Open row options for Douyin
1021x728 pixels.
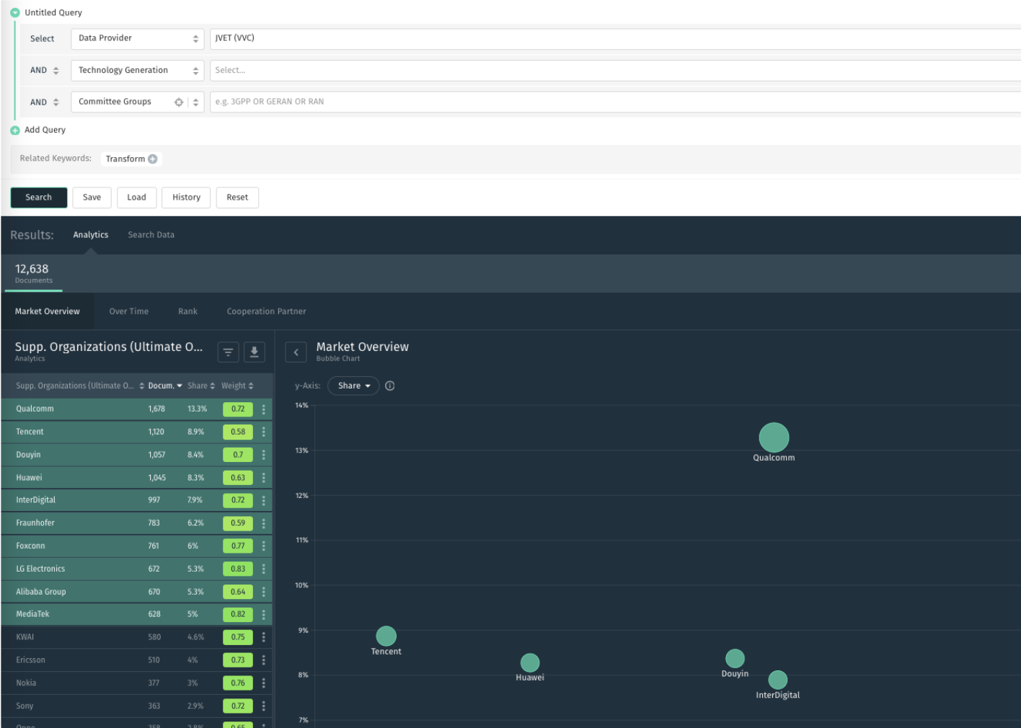(264, 455)
